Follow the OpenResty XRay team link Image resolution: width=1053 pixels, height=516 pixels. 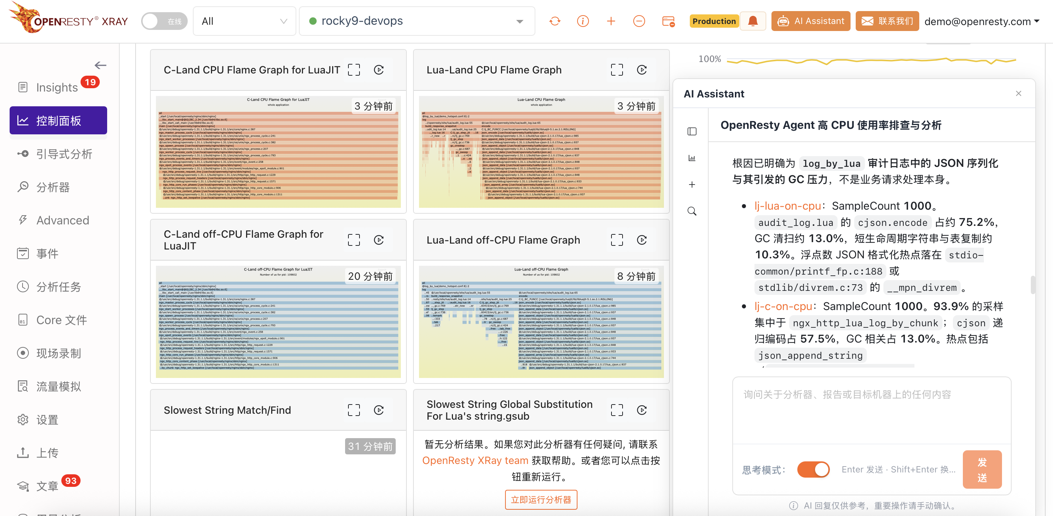tap(475, 461)
